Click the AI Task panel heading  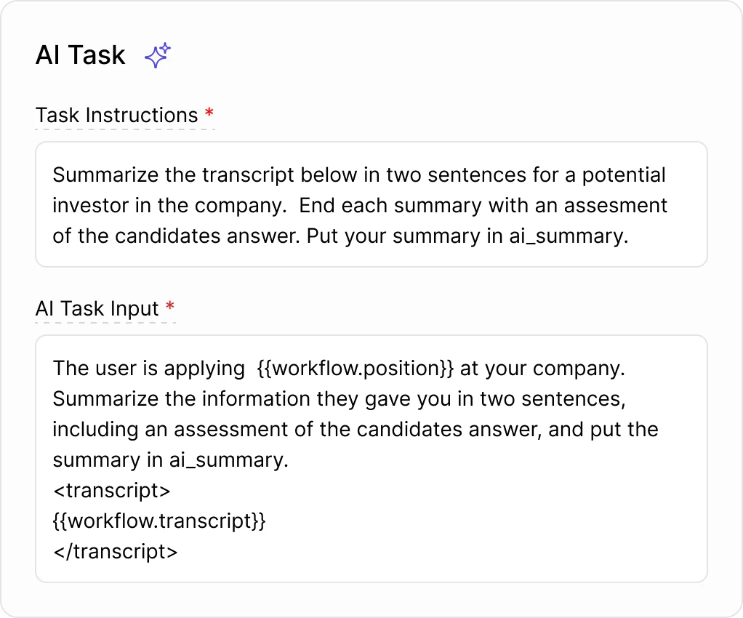tap(80, 55)
